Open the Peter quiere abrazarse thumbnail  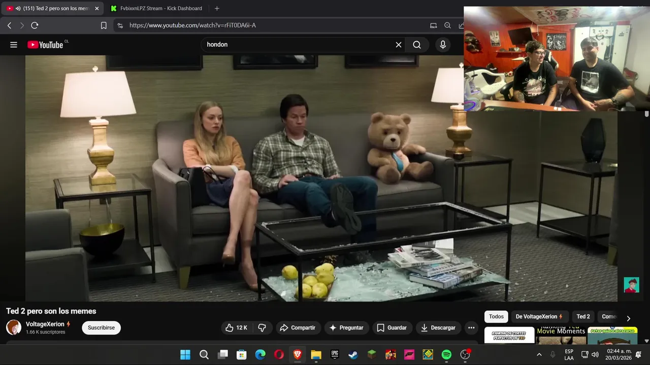(x=612, y=335)
